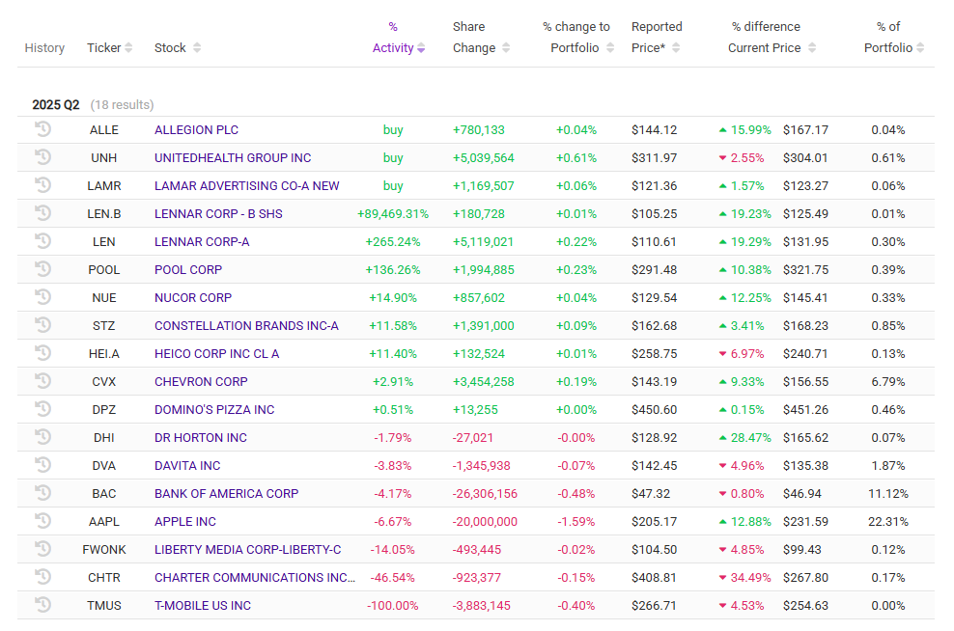954x631 pixels.
Task: Open history icon for Apple Inc row
Action: click(42, 521)
